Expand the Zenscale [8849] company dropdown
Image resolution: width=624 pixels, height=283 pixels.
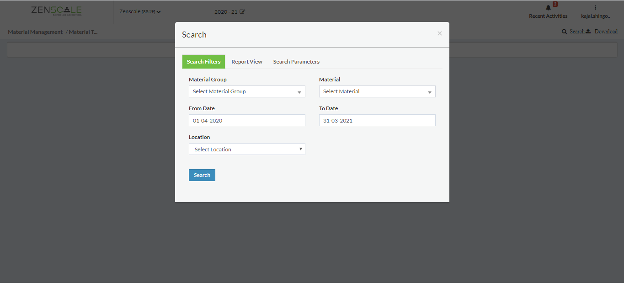point(140,12)
